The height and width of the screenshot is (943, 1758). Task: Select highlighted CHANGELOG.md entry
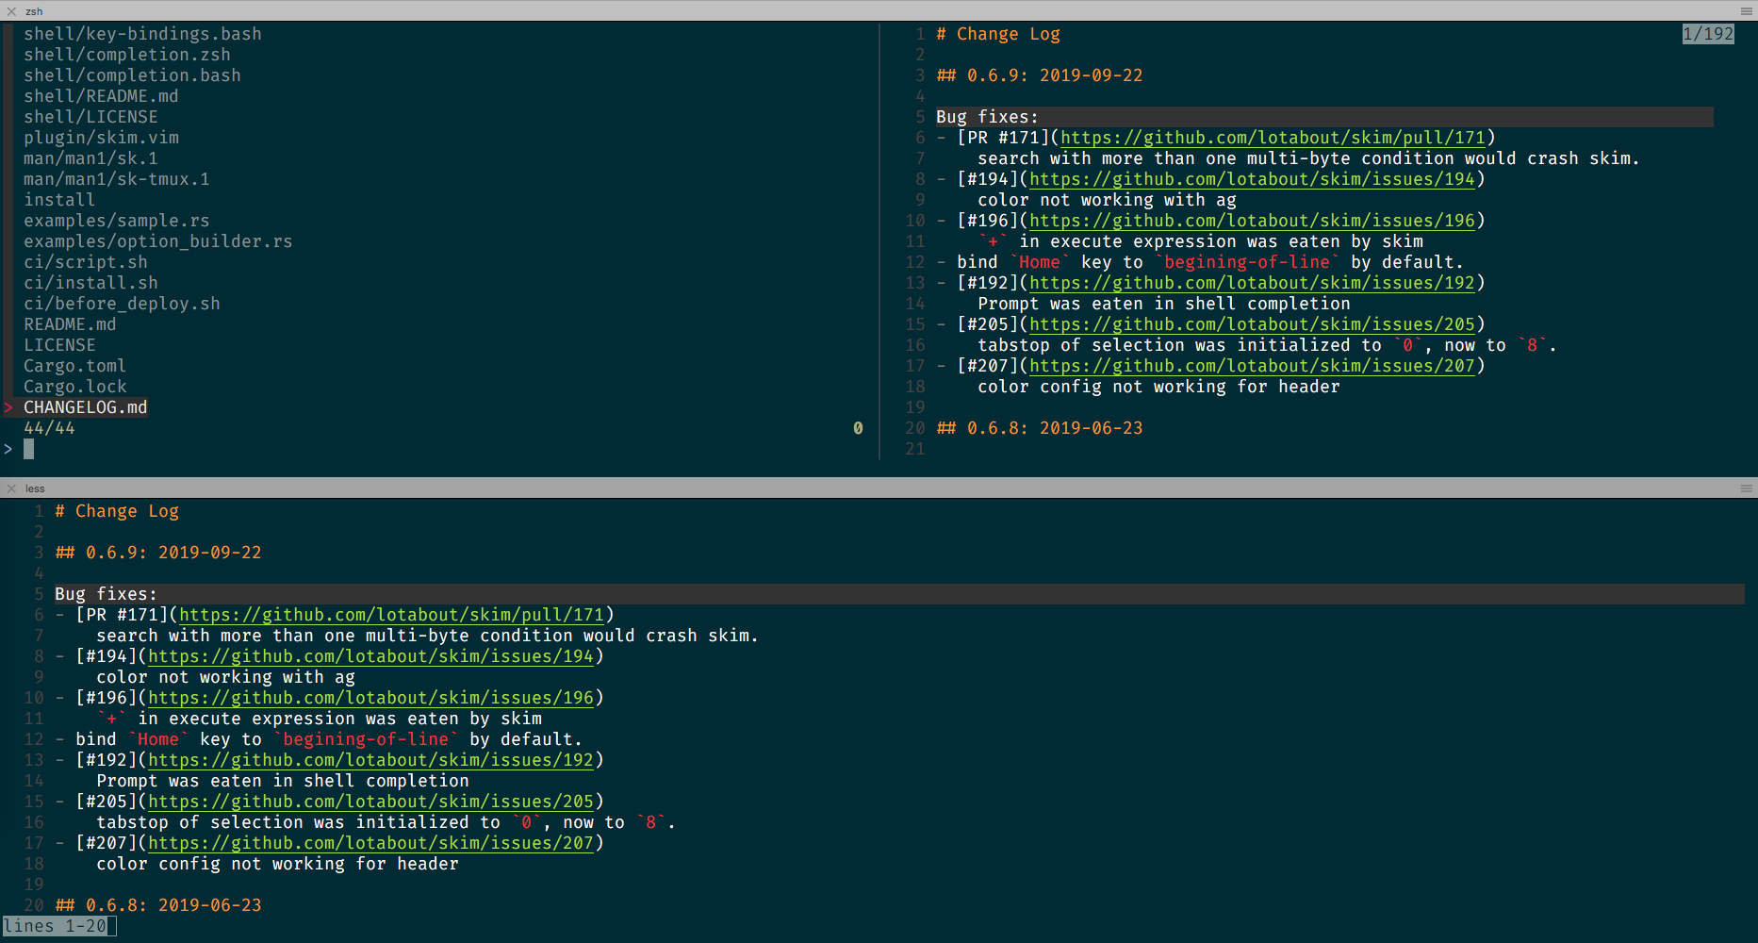click(x=86, y=407)
